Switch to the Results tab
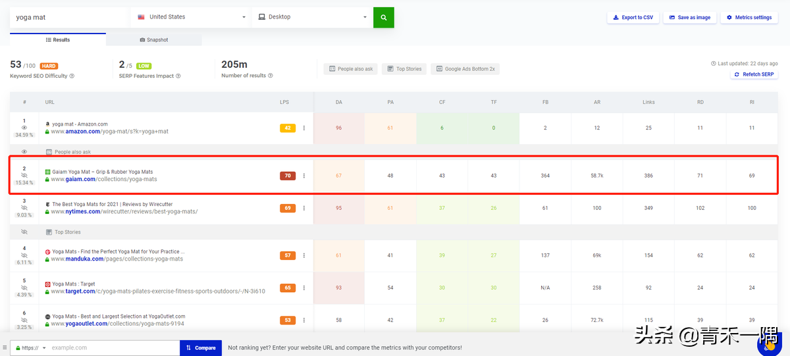 [x=58, y=40]
